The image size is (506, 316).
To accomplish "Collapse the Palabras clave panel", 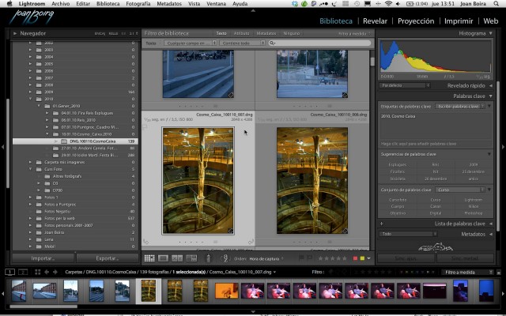I will tap(490, 96).
